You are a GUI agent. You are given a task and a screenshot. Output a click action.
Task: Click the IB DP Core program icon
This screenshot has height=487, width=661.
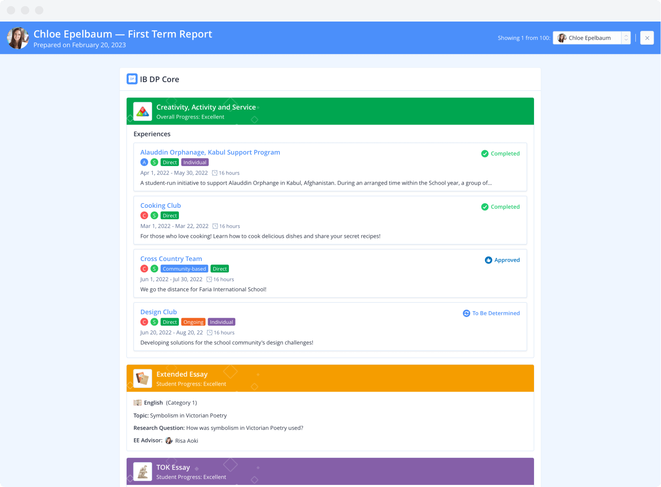pyautogui.click(x=132, y=79)
